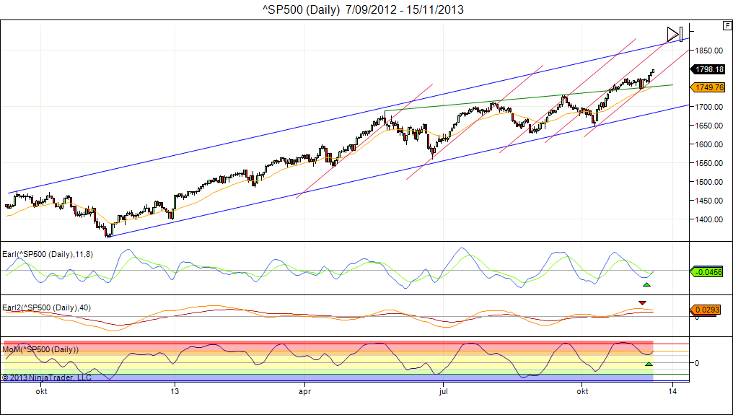Click green up arrow in Earl panel
Image resolution: width=733 pixels, height=415 pixels.
click(x=646, y=284)
